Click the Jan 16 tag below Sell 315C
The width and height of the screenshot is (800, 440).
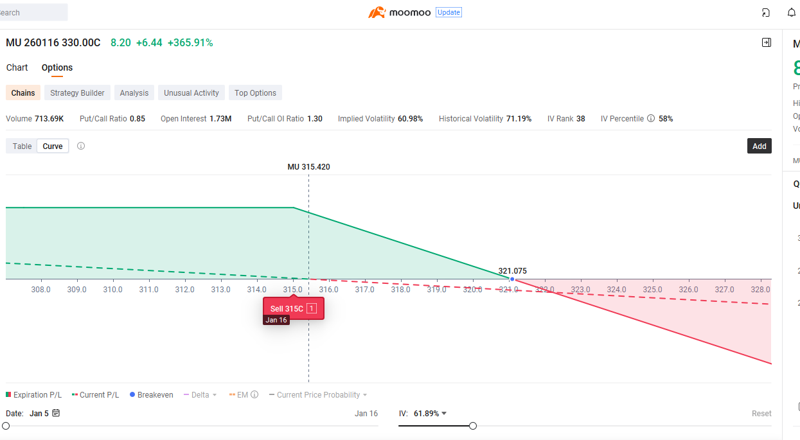point(276,320)
